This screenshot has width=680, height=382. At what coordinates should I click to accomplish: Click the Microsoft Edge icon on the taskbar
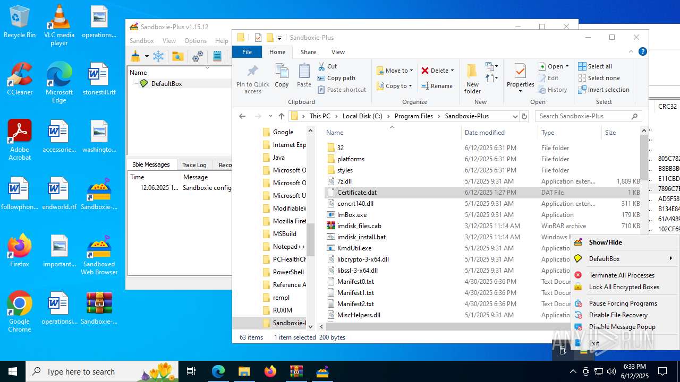click(218, 371)
